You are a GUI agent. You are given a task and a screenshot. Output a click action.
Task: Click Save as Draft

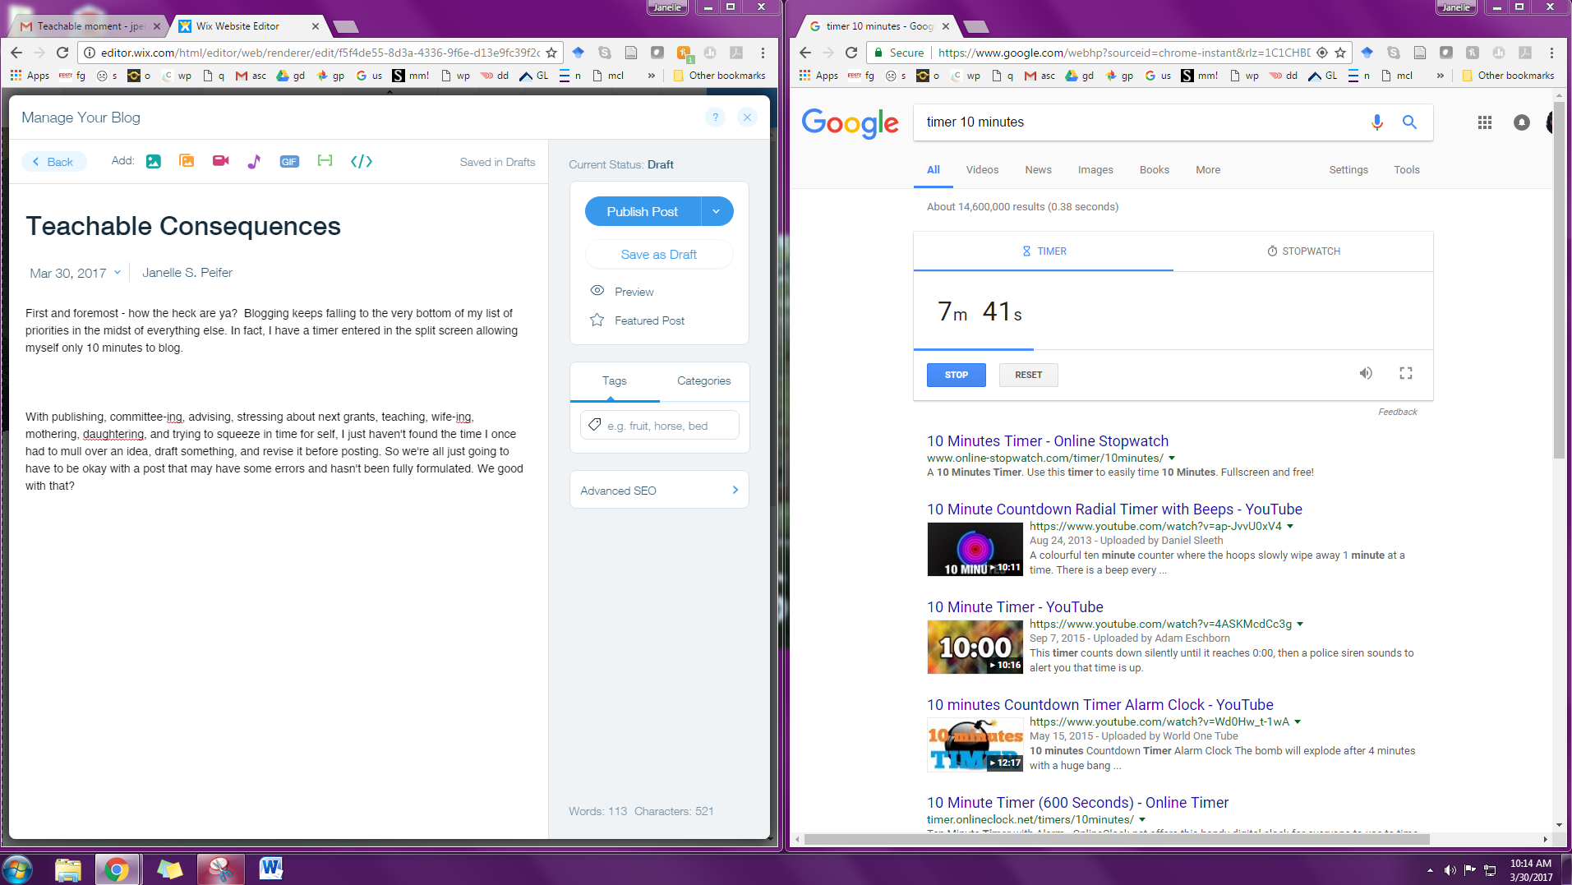tap(659, 255)
